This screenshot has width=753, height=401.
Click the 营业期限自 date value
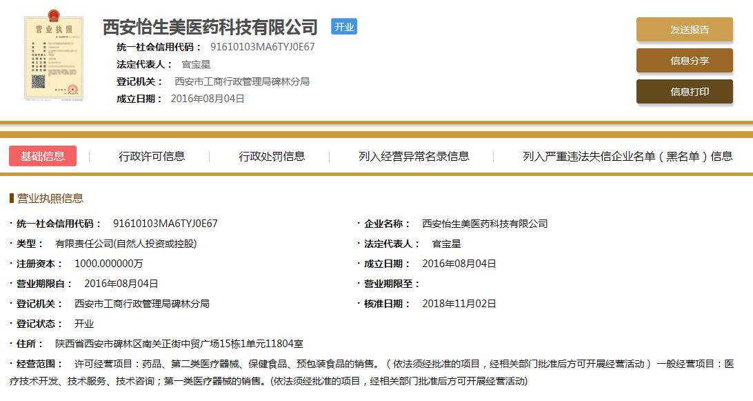click(x=121, y=284)
